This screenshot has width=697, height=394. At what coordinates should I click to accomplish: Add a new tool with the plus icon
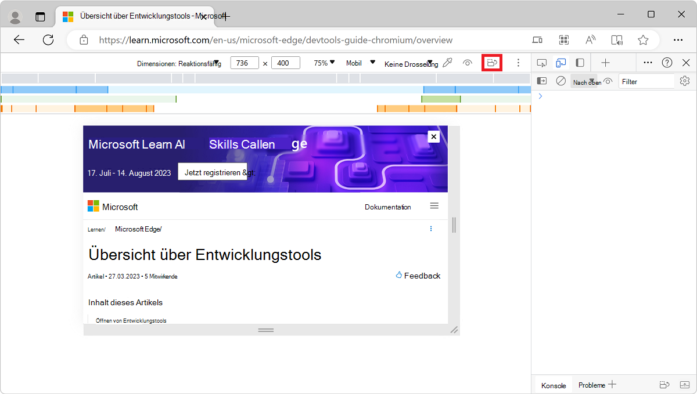[606, 62]
